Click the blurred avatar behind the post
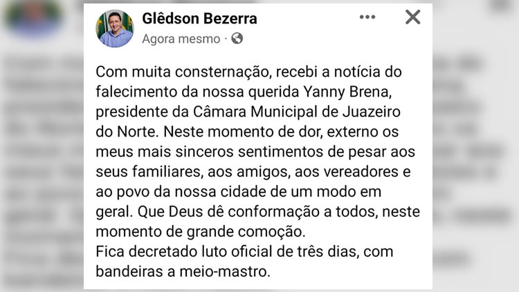Screen dimensions: 519x292 tap(33, 17)
